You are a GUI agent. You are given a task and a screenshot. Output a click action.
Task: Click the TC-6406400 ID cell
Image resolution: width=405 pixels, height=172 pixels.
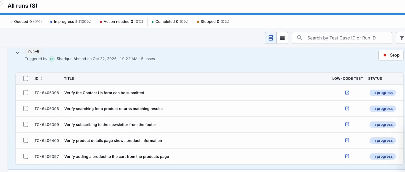point(47,141)
